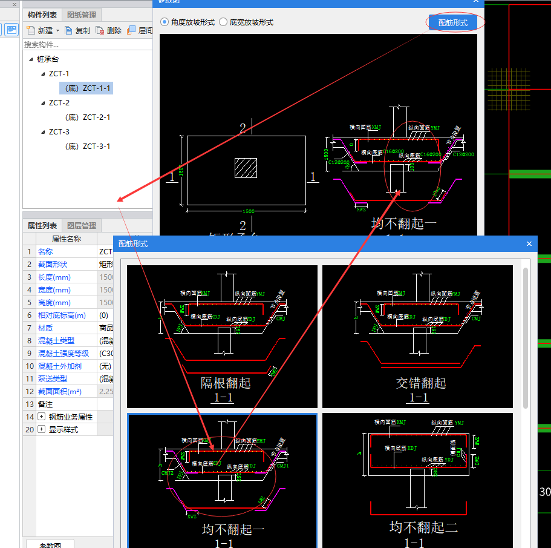Click 泵送类型 property

pos(53,379)
